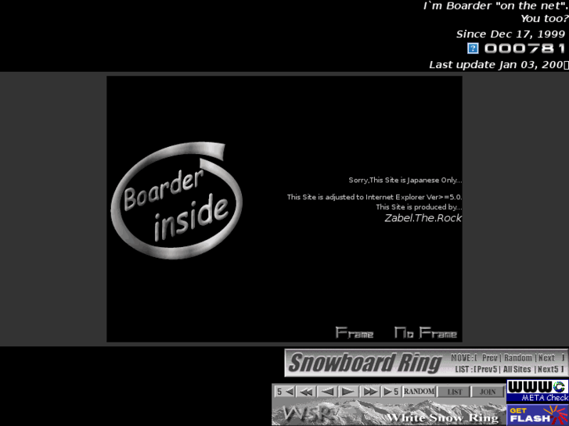
Task: Click the 000781 visitor counter
Action: 524,48
